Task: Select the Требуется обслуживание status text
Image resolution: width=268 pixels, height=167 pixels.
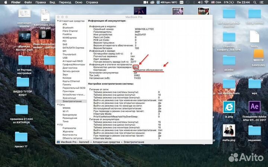Action: (x=148, y=70)
